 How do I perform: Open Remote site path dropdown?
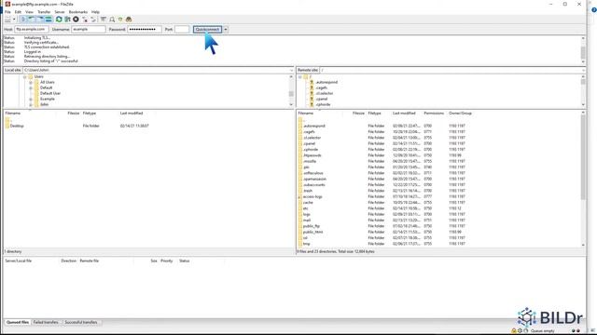pos(583,71)
